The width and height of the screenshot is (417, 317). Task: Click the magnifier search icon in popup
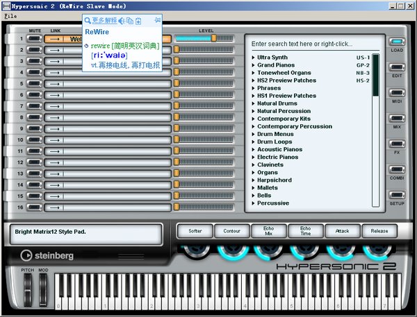coord(88,21)
